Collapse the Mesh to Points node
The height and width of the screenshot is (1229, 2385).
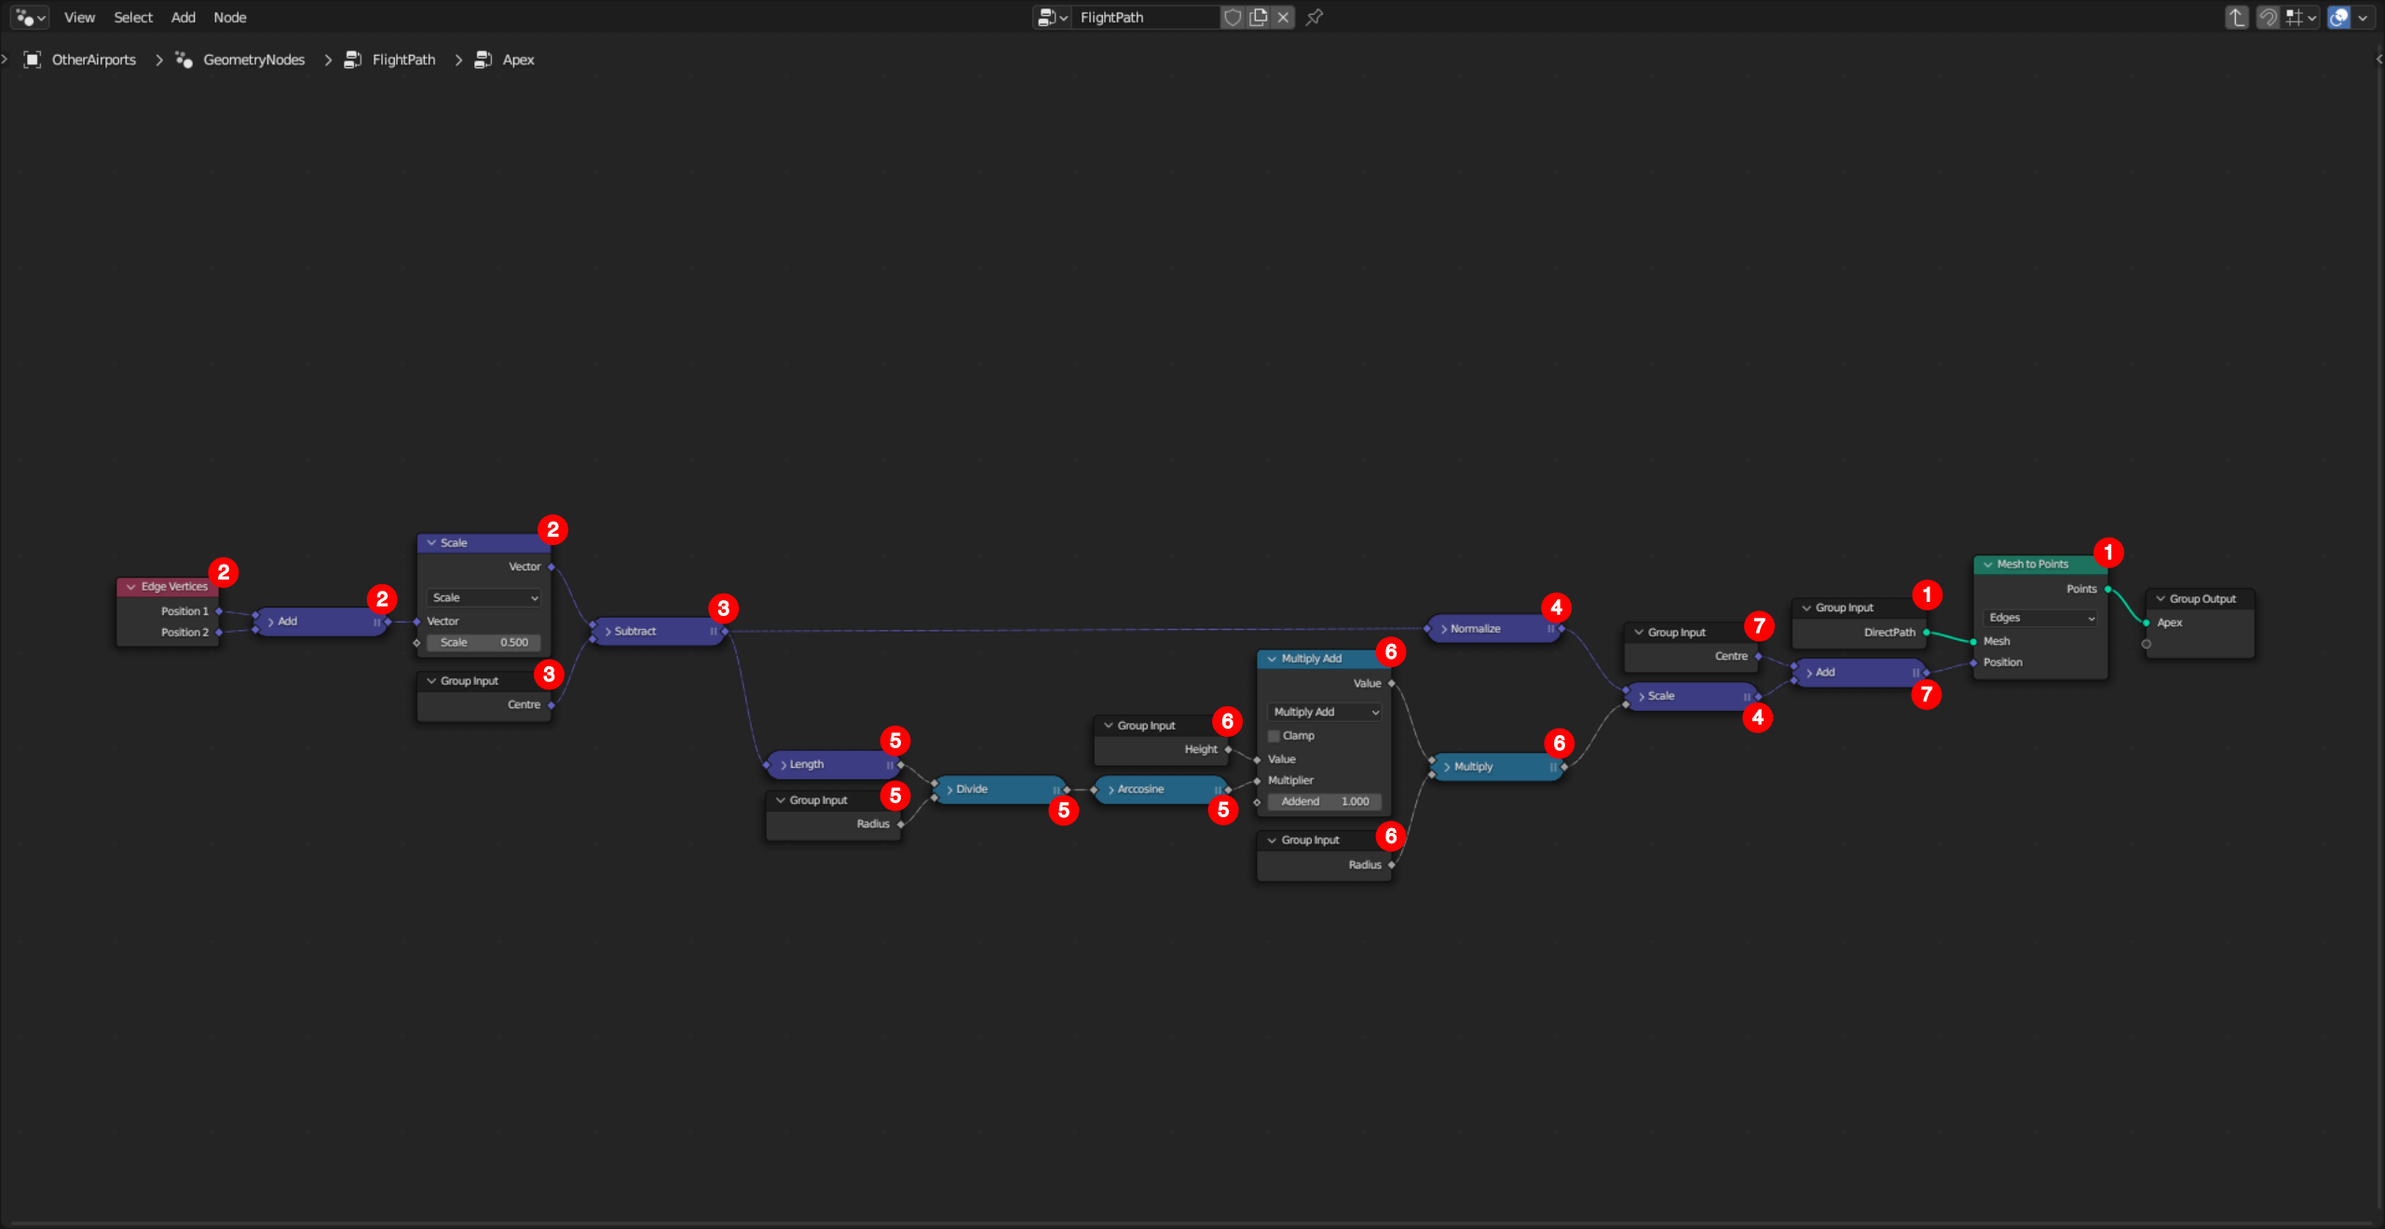tap(1988, 565)
